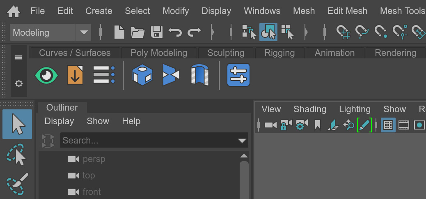Click Outliner filter icon beside search

48,141
